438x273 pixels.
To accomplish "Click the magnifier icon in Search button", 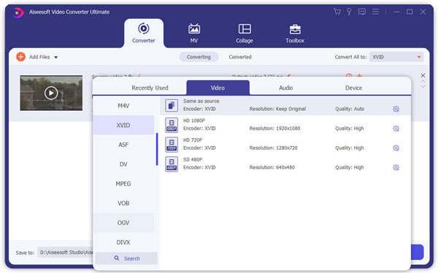I will pyautogui.click(x=117, y=258).
